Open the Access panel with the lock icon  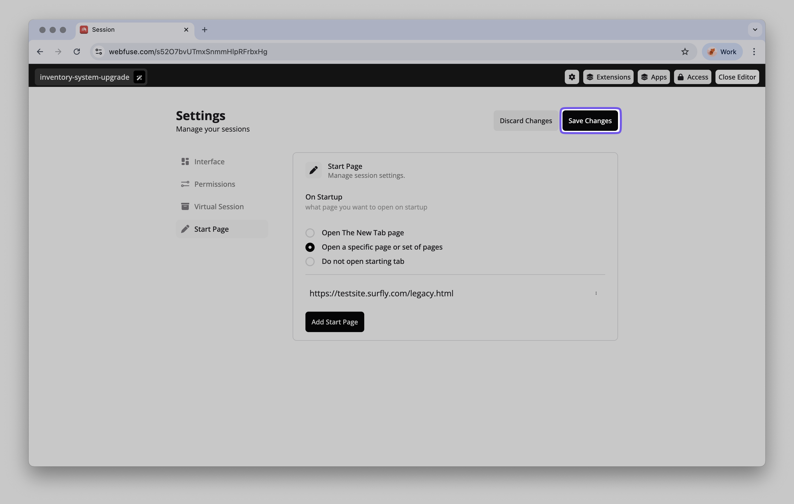[692, 77]
